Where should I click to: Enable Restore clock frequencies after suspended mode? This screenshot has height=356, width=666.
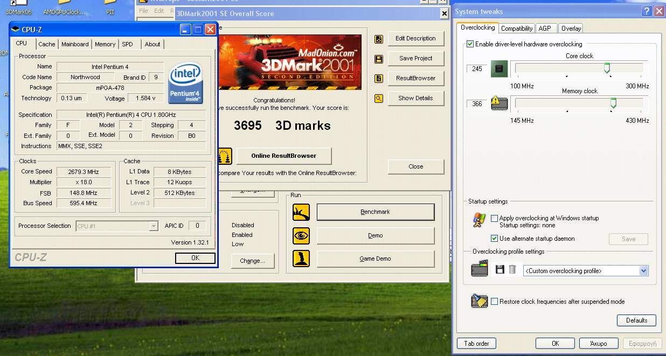[x=494, y=302]
